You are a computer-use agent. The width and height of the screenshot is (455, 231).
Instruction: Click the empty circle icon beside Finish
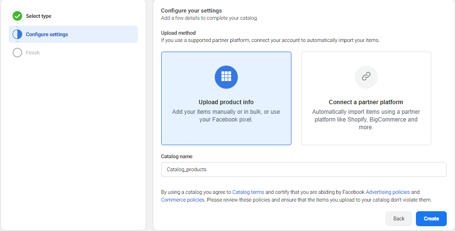17,53
